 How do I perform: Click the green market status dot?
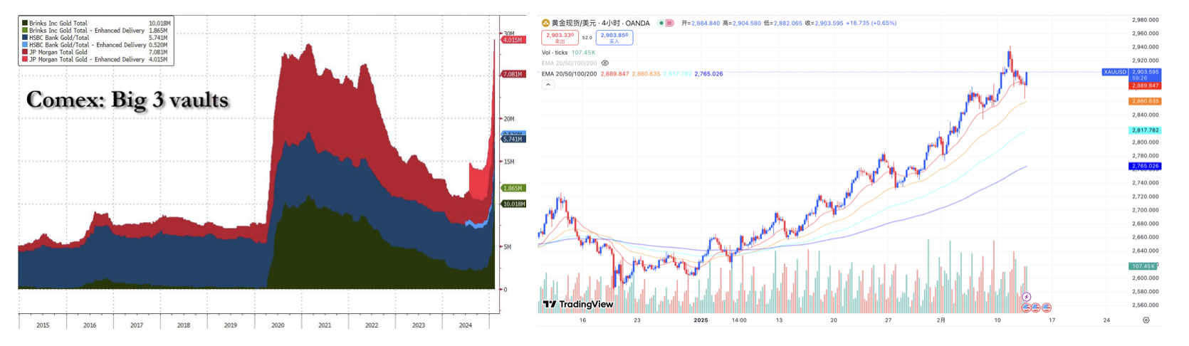661,23
